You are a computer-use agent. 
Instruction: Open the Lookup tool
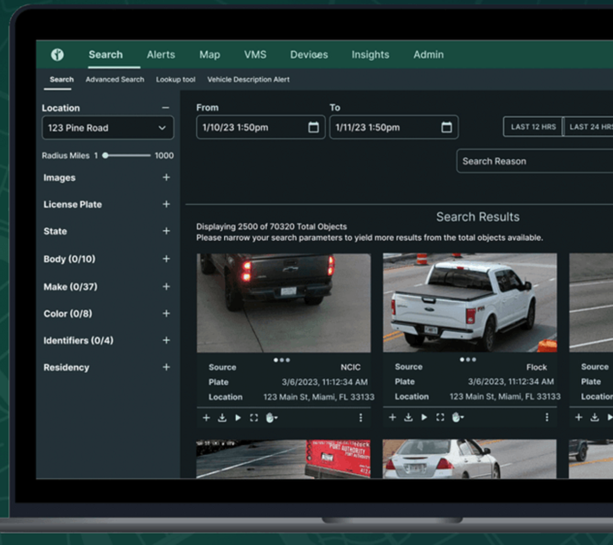tap(176, 80)
